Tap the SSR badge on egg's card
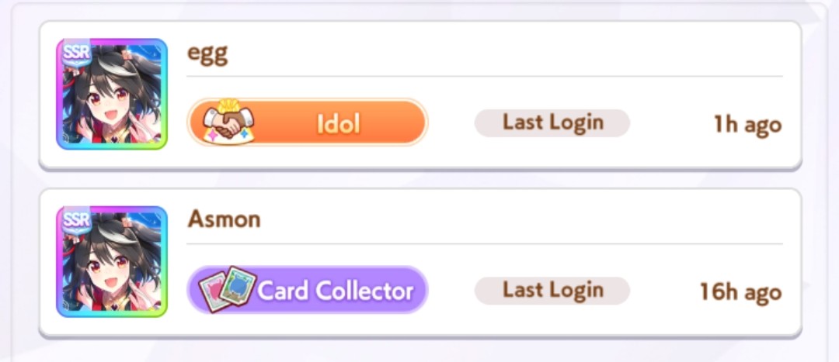Image resolution: width=839 pixels, height=362 pixels. coord(75,54)
